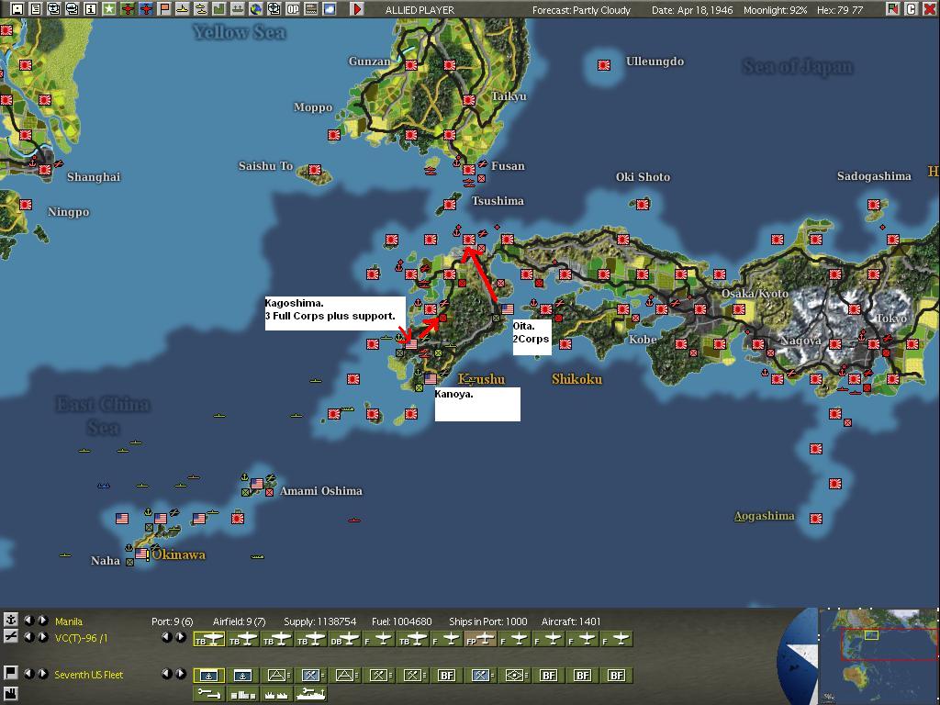The image size is (940, 705).
Task: Click the Japanese base at Aogashima
Action: pyautogui.click(x=816, y=519)
